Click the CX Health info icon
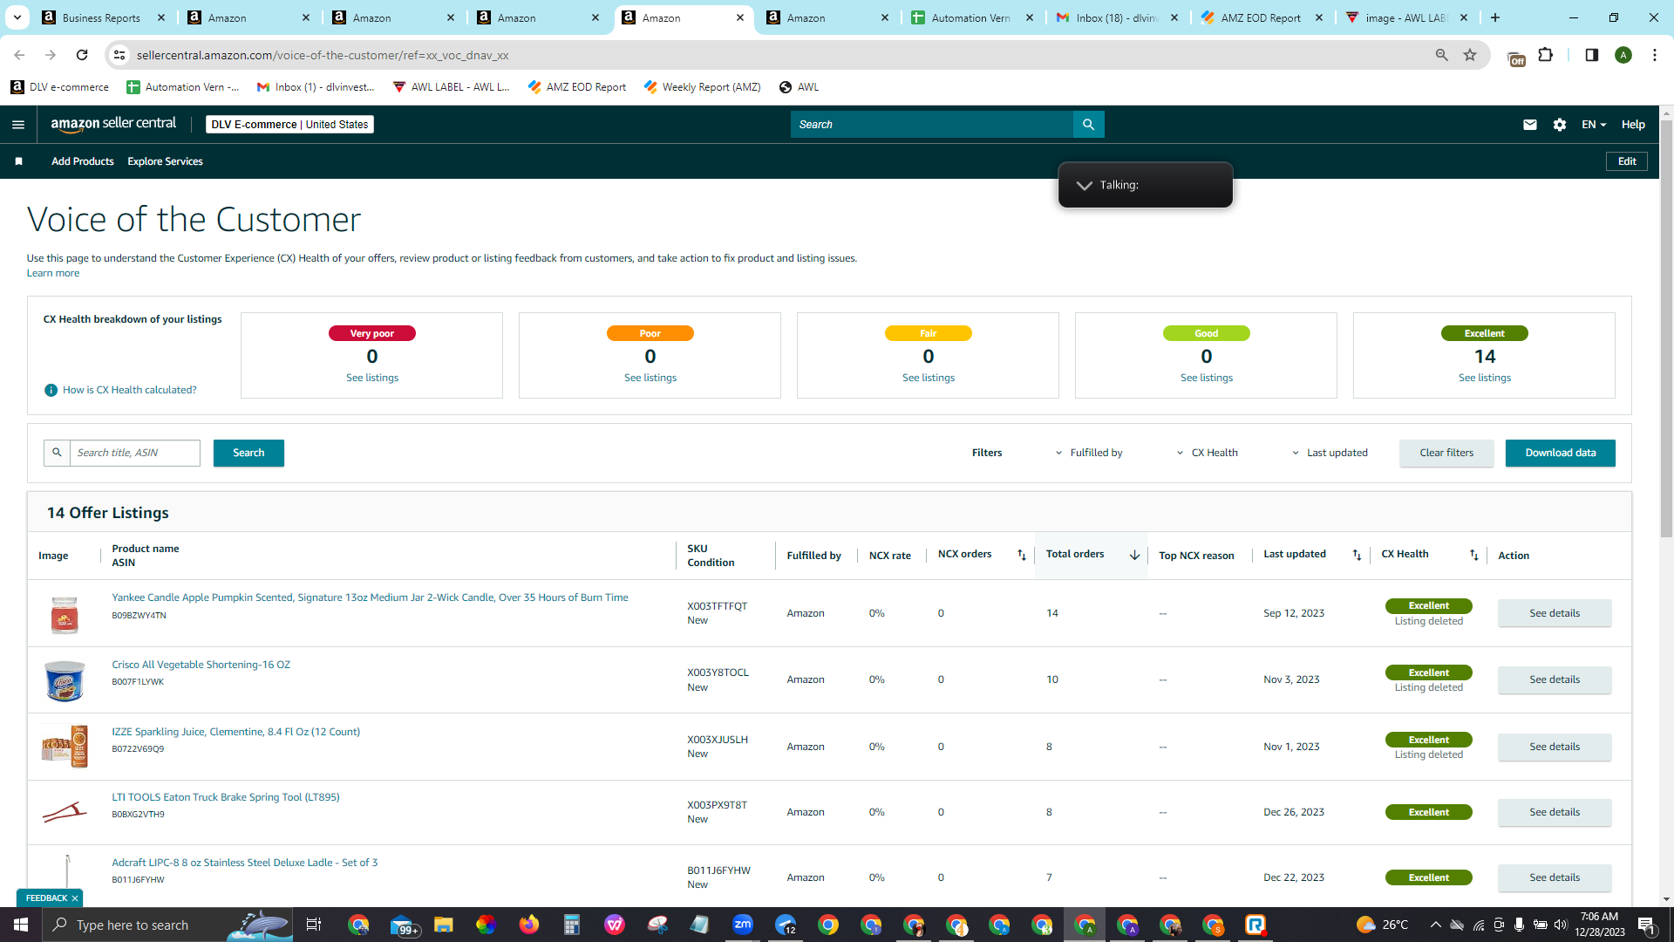This screenshot has width=1674, height=942. pos(51,390)
